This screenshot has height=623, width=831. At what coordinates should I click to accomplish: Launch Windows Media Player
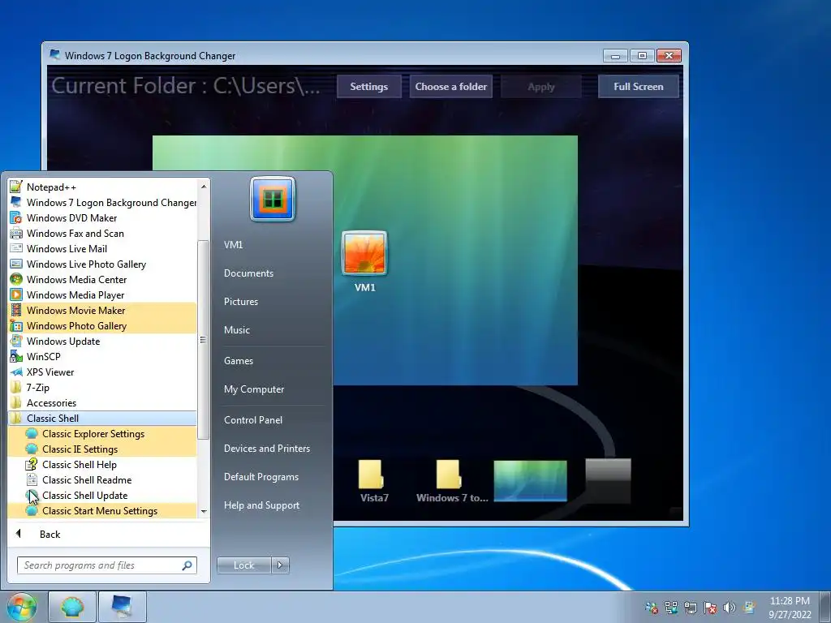pyautogui.click(x=102, y=294)
